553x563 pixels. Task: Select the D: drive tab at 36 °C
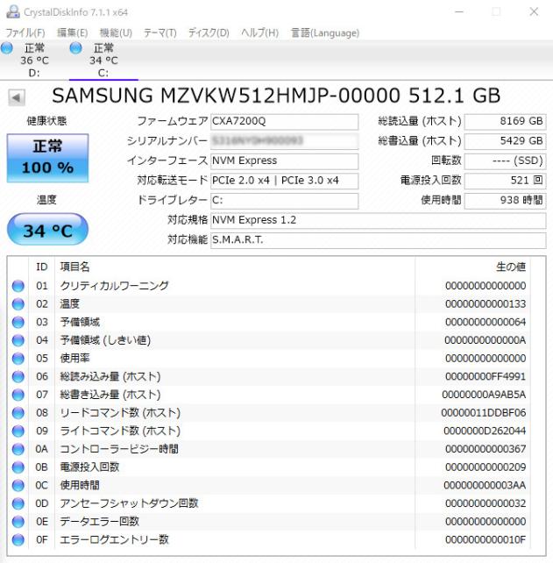34,61
